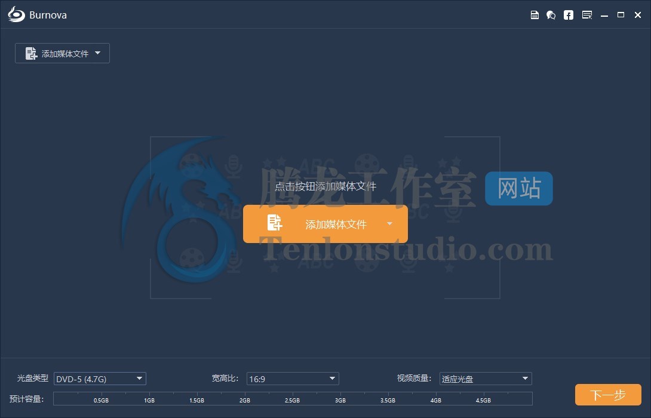Click top-left 添加媒体文件 button

(x=62, y=53)
